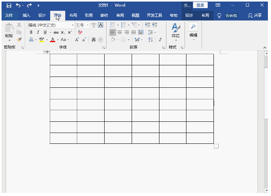
Task: Toggle Underline formatting
Action: point(45,32)
